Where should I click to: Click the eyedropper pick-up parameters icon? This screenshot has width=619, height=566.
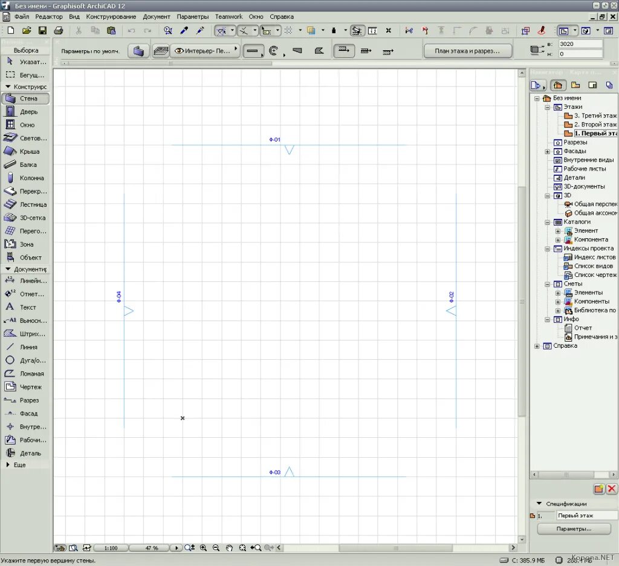click(x=184, y=30)
